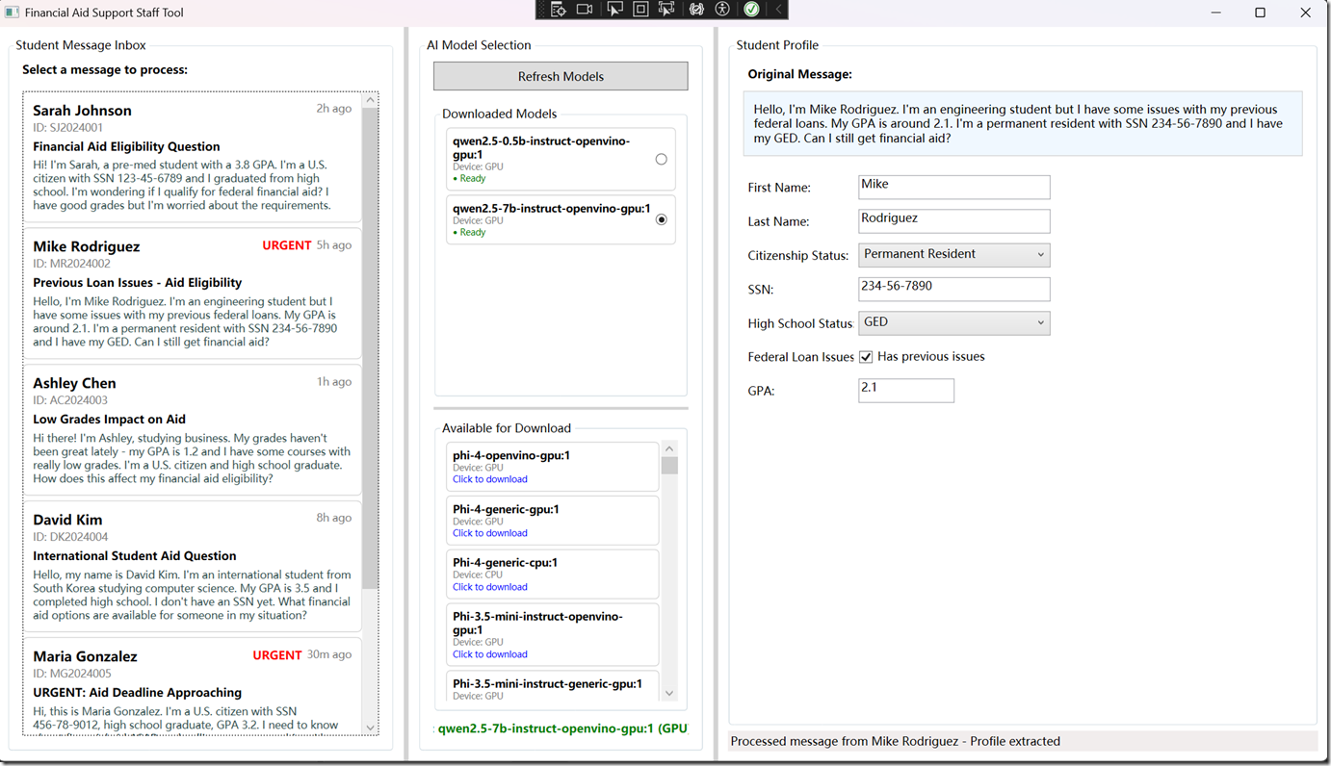Click the First Name input field
The height and width of the screenshot is (766, 1331).
pos(953,187)
